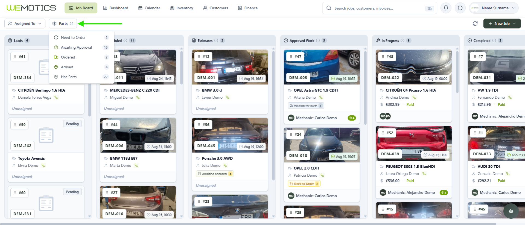Image resolution: width=525 pixels, height=225 pixels.
Task: Open the Customers tab
Action: [x=215, y=8]
